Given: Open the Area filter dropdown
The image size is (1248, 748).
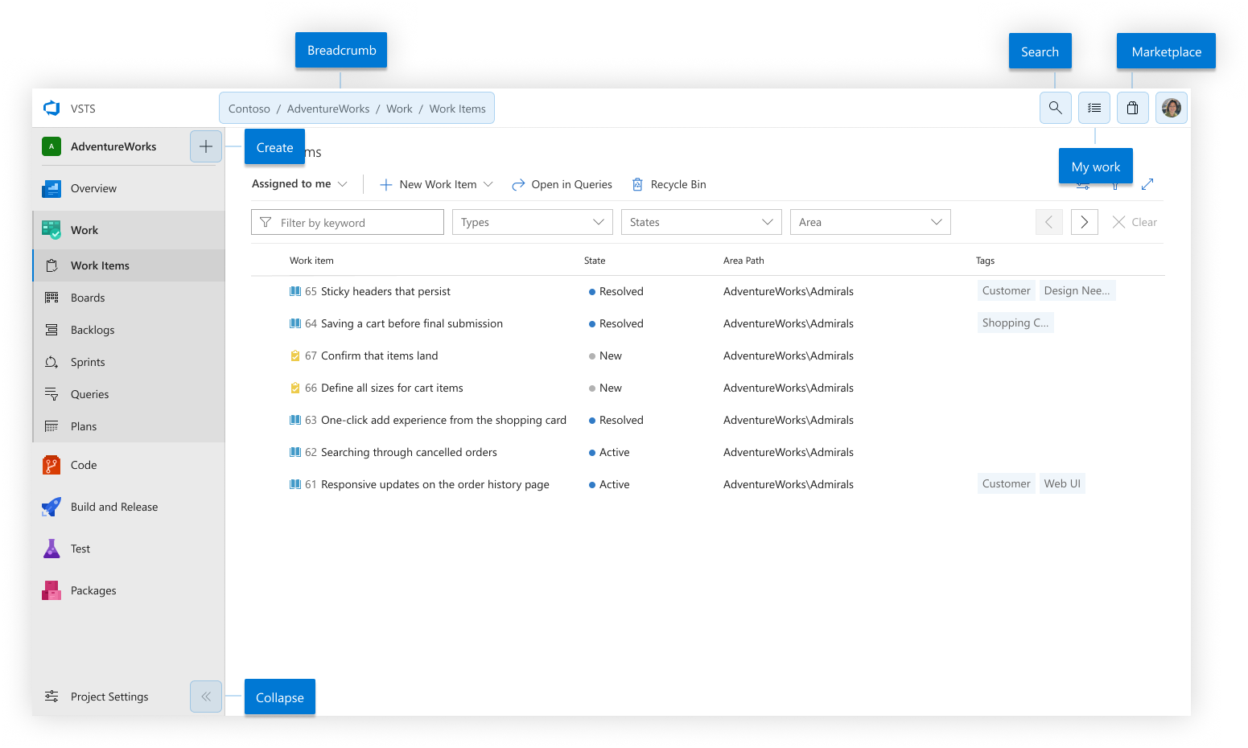Looking at the screenshot, I should coord(871,222).
